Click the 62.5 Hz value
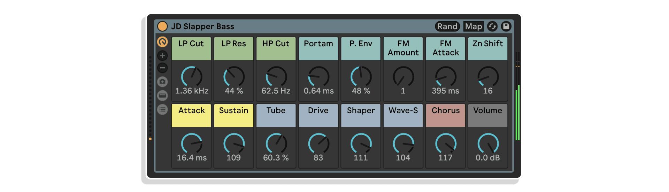Image resolution: width=669 pixels, height=192 pixels. click(276, 91)
